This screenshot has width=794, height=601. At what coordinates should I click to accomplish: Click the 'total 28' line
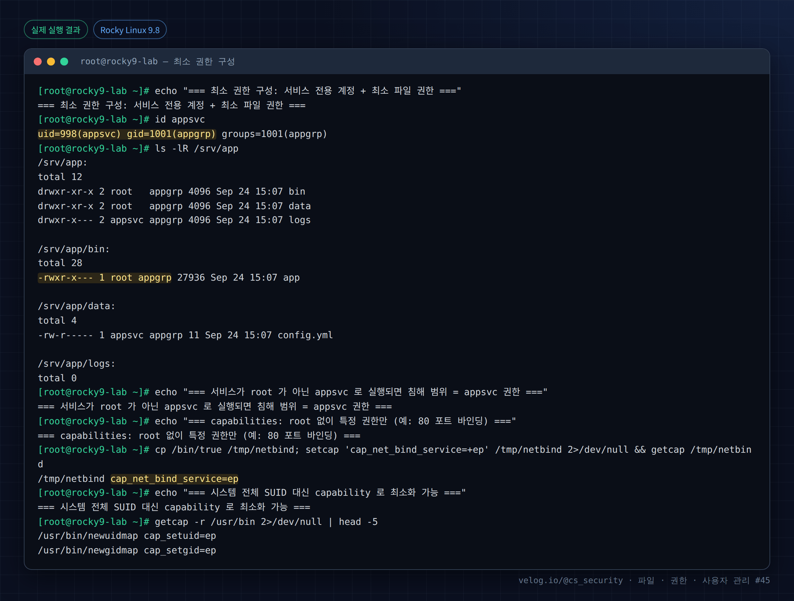(x=60, y=263)
